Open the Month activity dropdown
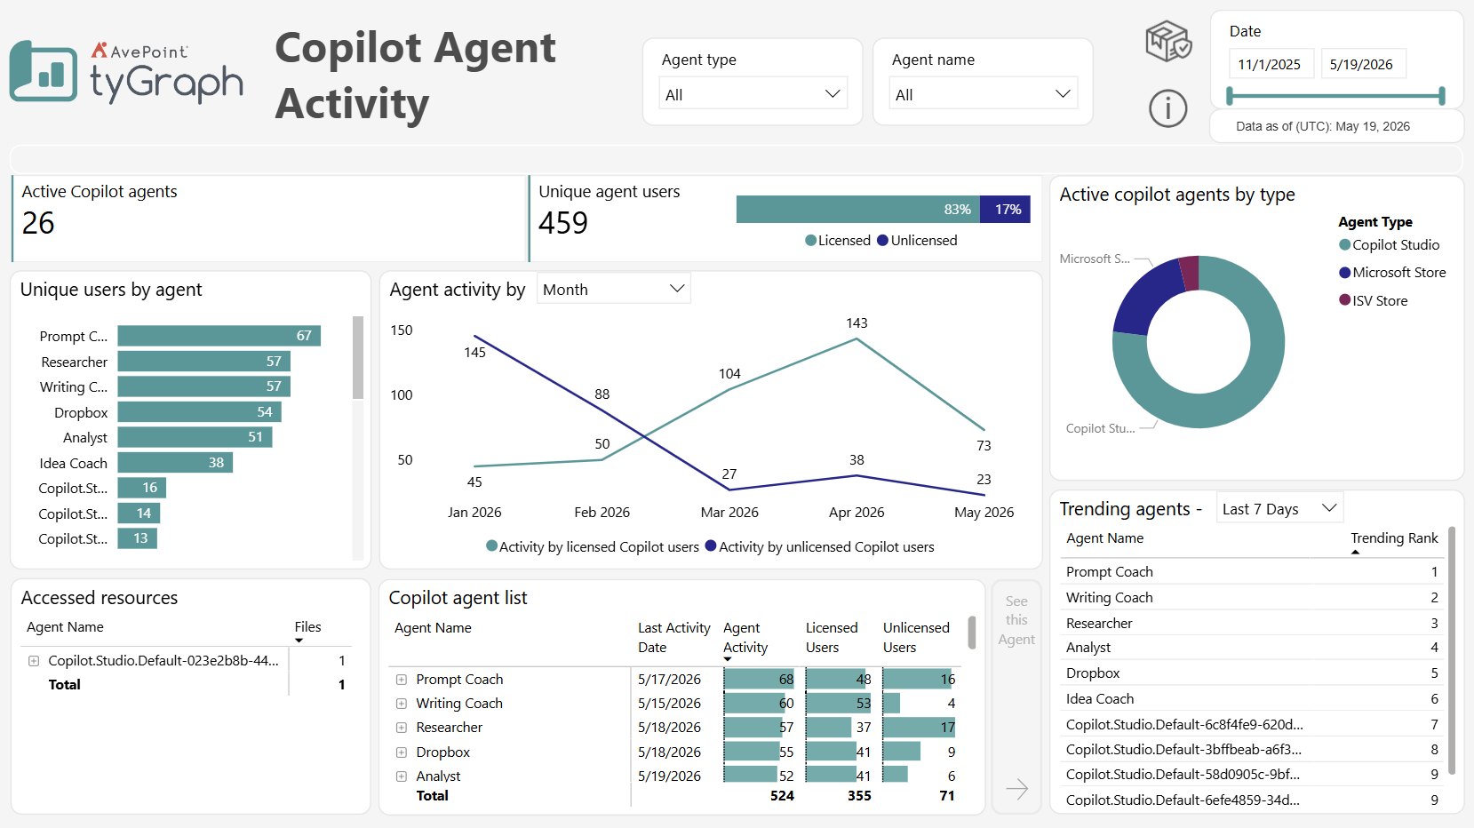The height and width of the screenshot is (828, 1474). pyautogui.click(x=613, y=289)
